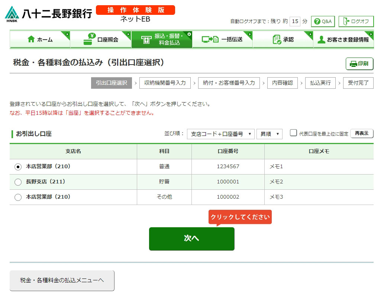
Task: Click the 承認 approval document icon
Action: (277, 39)
